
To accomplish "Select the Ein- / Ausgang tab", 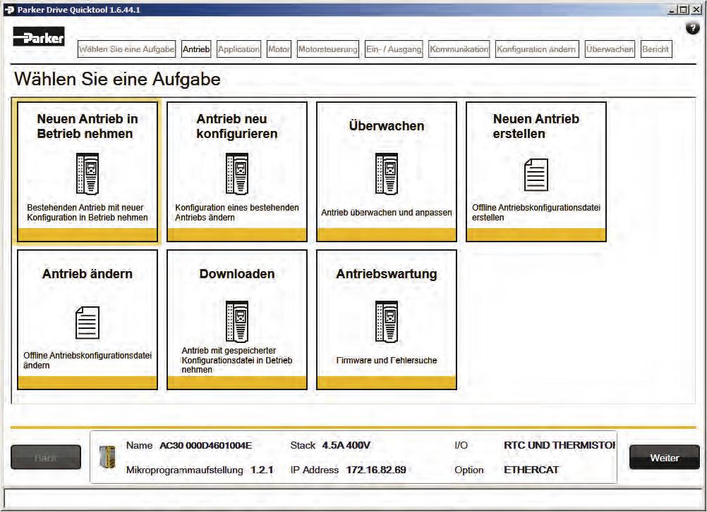I will tap(394, 49).
